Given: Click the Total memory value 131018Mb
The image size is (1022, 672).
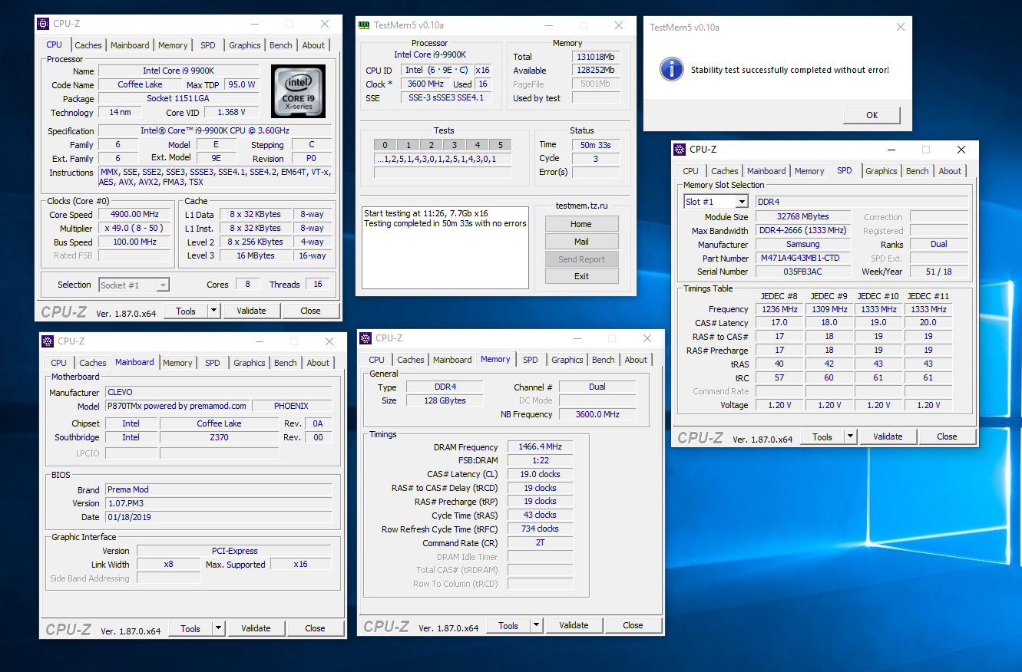Looking at the screenshot, I should coord(596,57).
